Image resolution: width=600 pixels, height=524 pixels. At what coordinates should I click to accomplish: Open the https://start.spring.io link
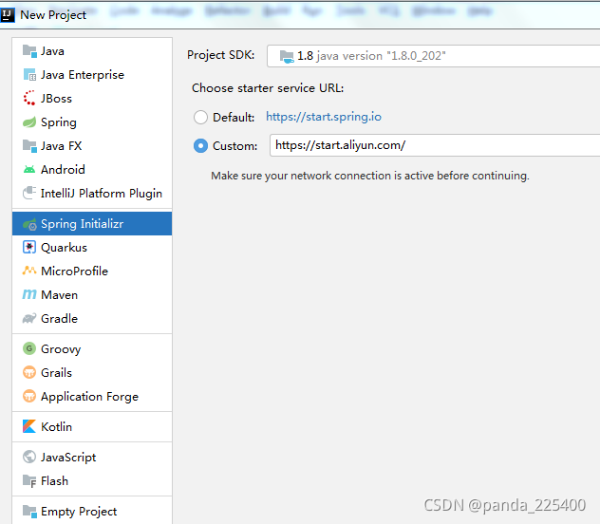coord(324,116)
